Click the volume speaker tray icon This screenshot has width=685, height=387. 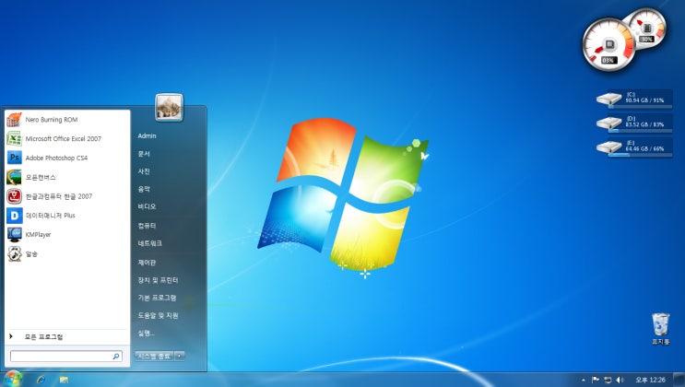(620, 380)
